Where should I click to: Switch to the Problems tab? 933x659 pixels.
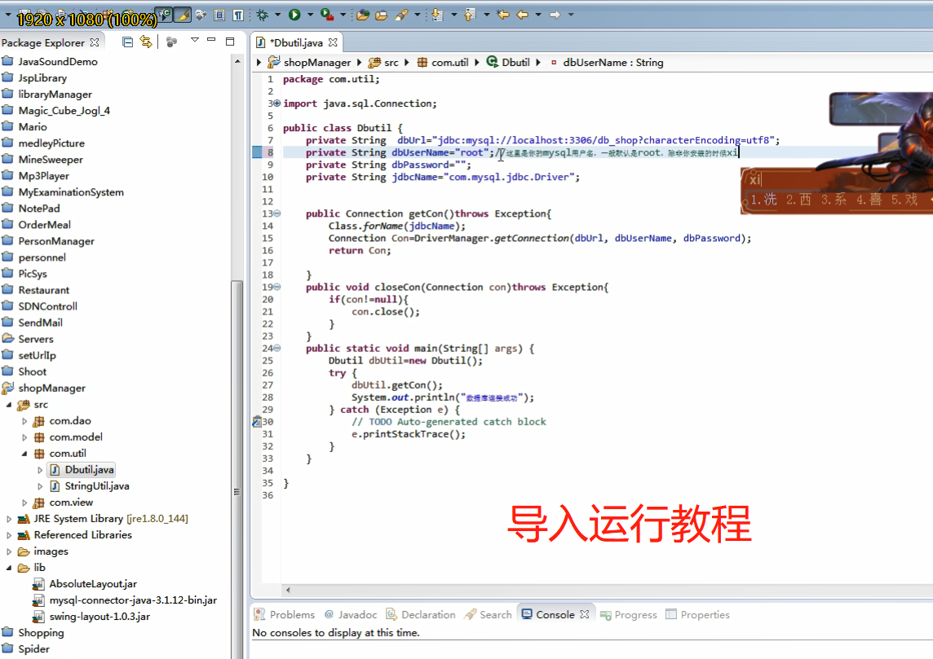pos(285,614)
